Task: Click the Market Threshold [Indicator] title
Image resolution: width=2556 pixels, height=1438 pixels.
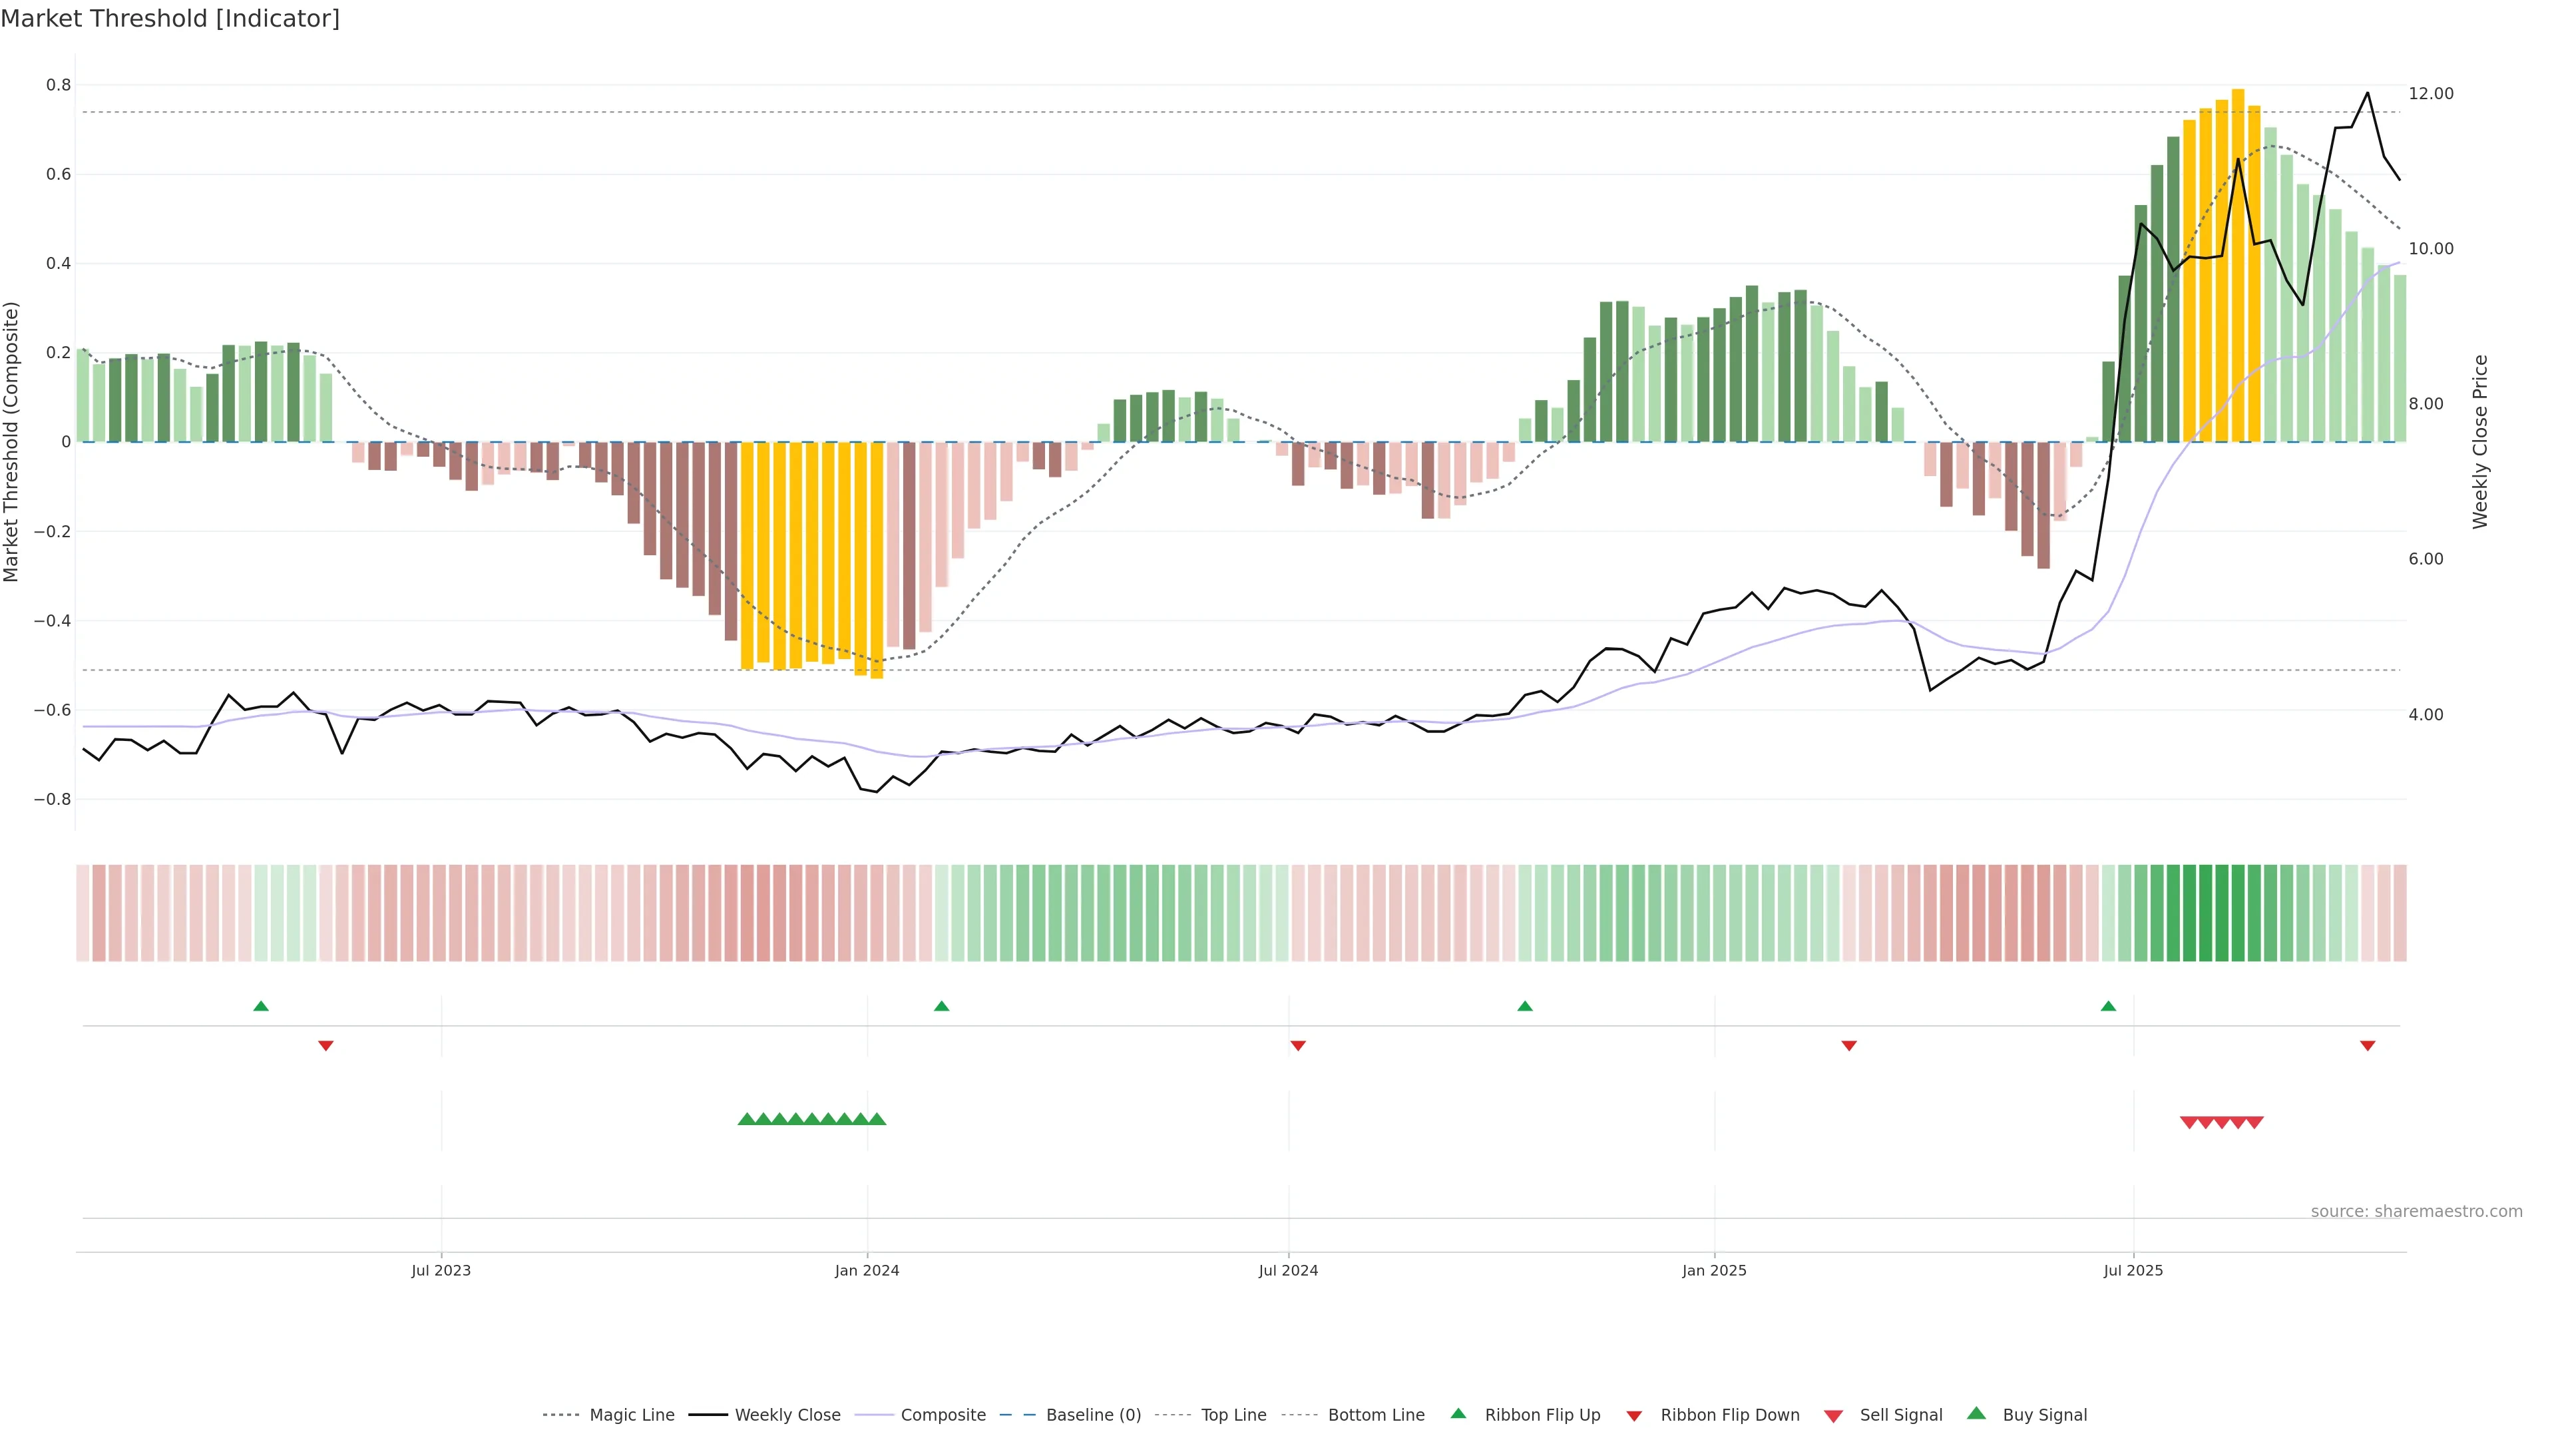Action: click(x=170, y=19)
